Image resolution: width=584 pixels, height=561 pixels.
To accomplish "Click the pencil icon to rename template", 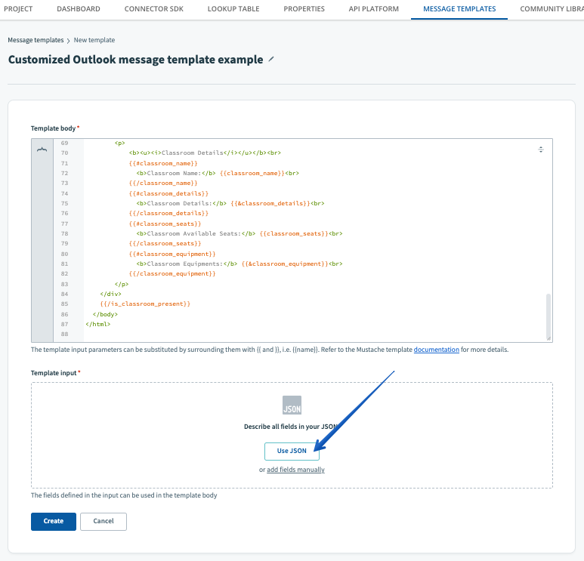I will pyautogui.click(x=271, y=59).
